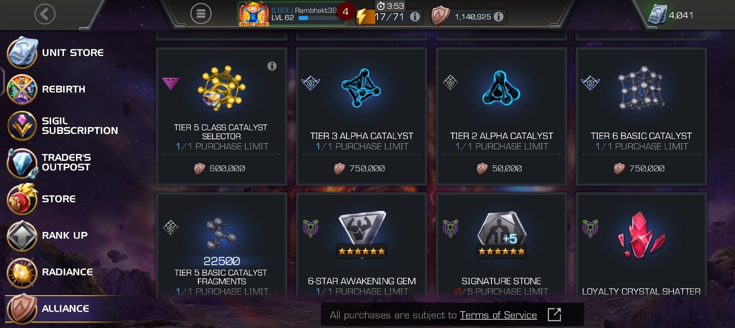
Task: Open Terms of Service link
Action: (498, 315)
